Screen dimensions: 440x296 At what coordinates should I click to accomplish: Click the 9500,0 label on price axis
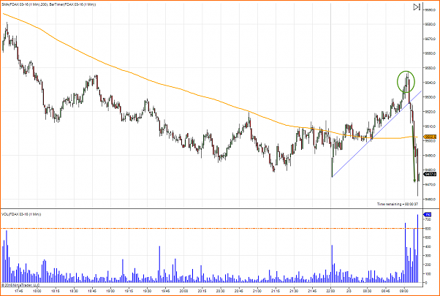coord(430,141)
